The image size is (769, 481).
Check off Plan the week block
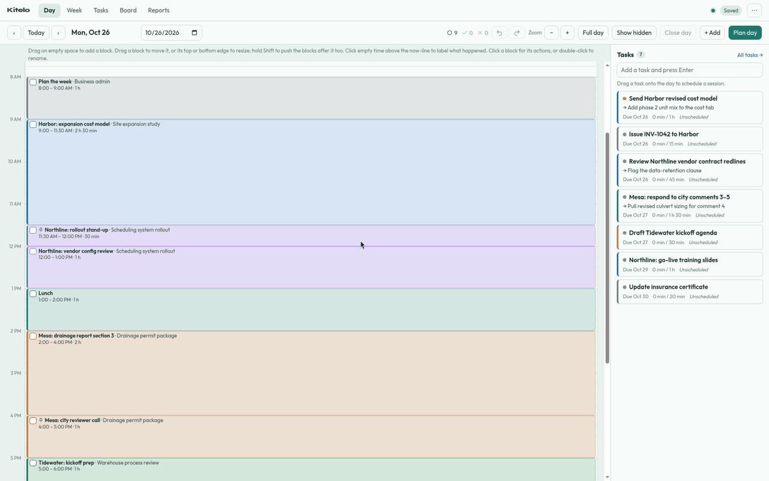click(33, 82)
